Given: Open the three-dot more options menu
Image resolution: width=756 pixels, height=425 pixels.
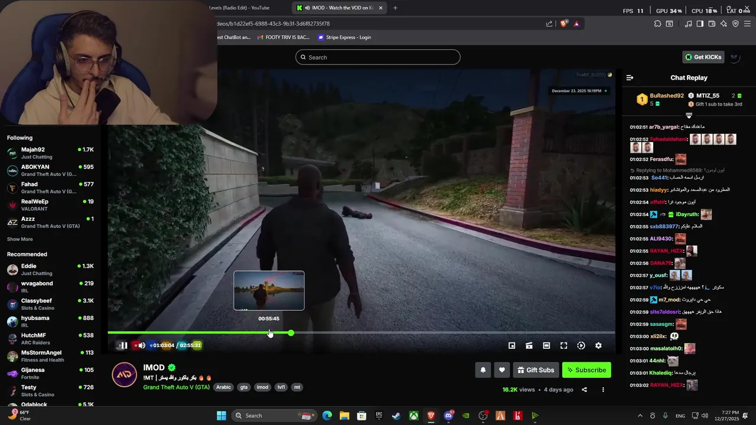Looking at the screenshot, I should tap(603, 390).
